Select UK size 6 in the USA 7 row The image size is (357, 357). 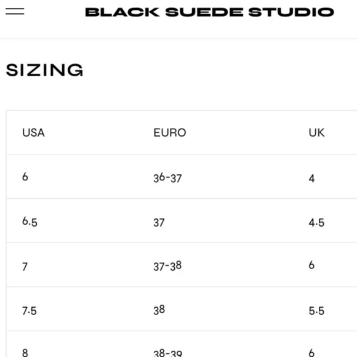[x=311, y=265]
